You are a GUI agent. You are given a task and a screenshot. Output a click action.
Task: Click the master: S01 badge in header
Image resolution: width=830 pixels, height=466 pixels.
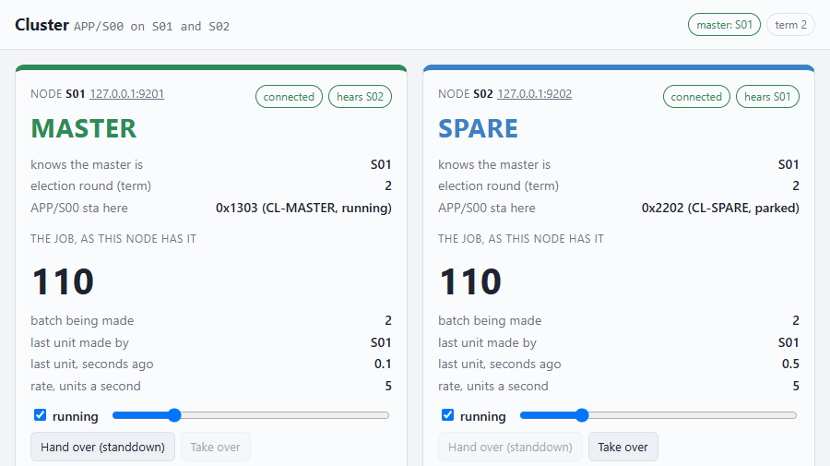724,25
